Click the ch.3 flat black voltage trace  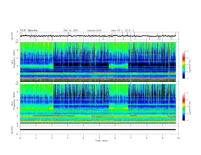[98, 130]
